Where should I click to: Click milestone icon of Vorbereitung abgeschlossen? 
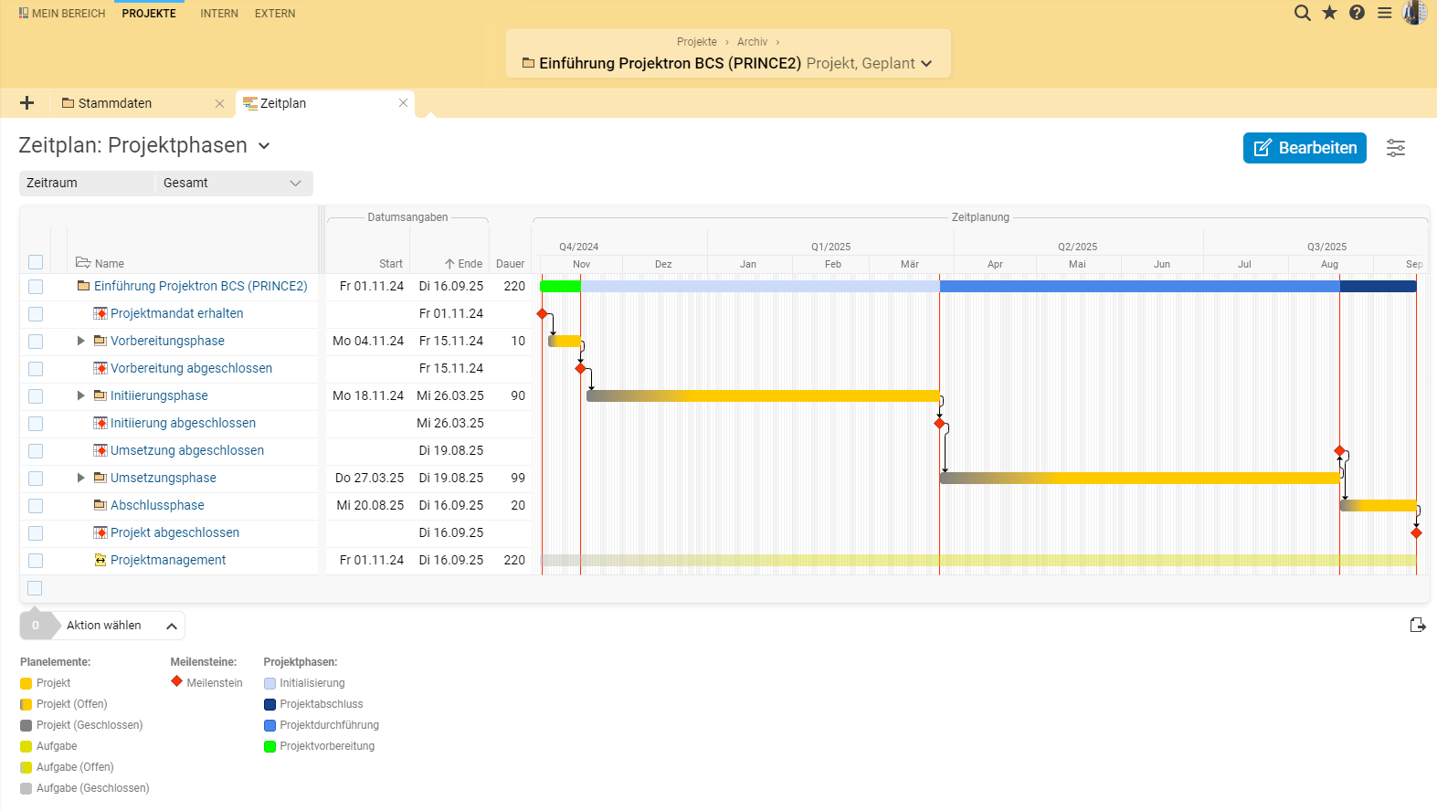coord(100,368)
